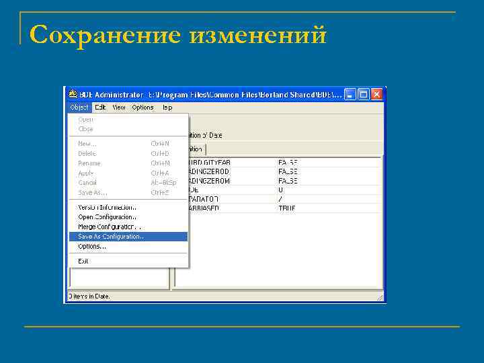Click the window resize grip
Viewport: 484px width, 363px height.
380,298
